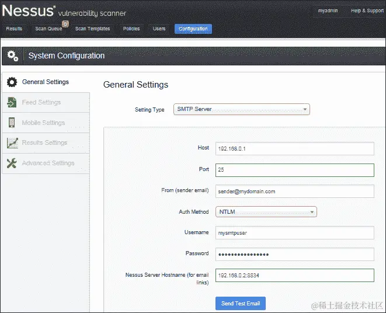Click the Results Settings chart icon
The image size is (386, 313).
pos(12,143)
